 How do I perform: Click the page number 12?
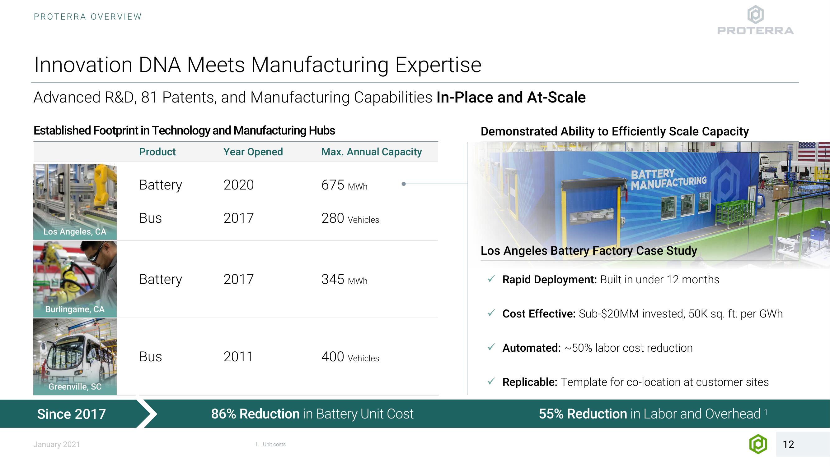pos(788,445)
